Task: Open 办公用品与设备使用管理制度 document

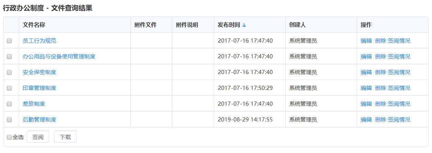Action: pos(59,57)
